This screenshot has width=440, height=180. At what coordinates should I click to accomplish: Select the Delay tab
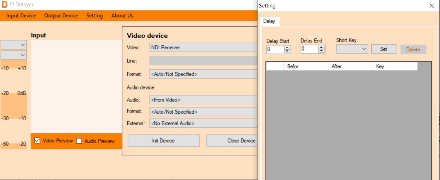click(x=269, y=21)
